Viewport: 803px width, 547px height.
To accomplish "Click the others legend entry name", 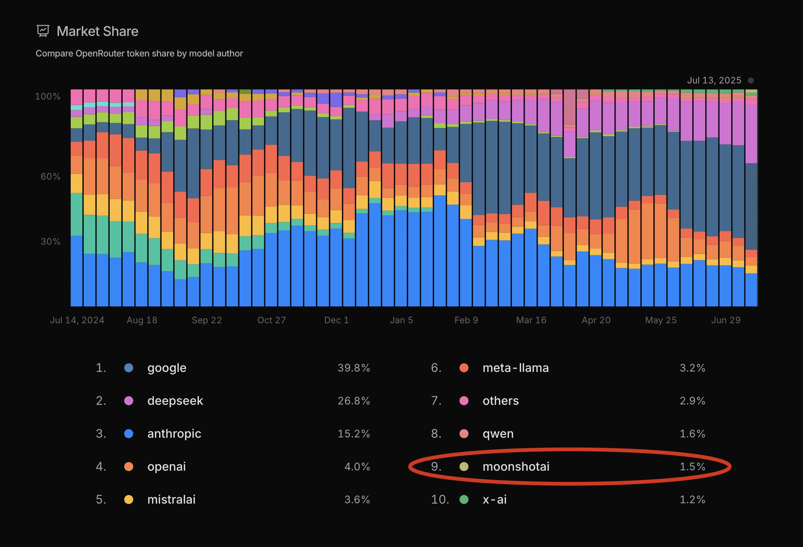I will [501, 401].
